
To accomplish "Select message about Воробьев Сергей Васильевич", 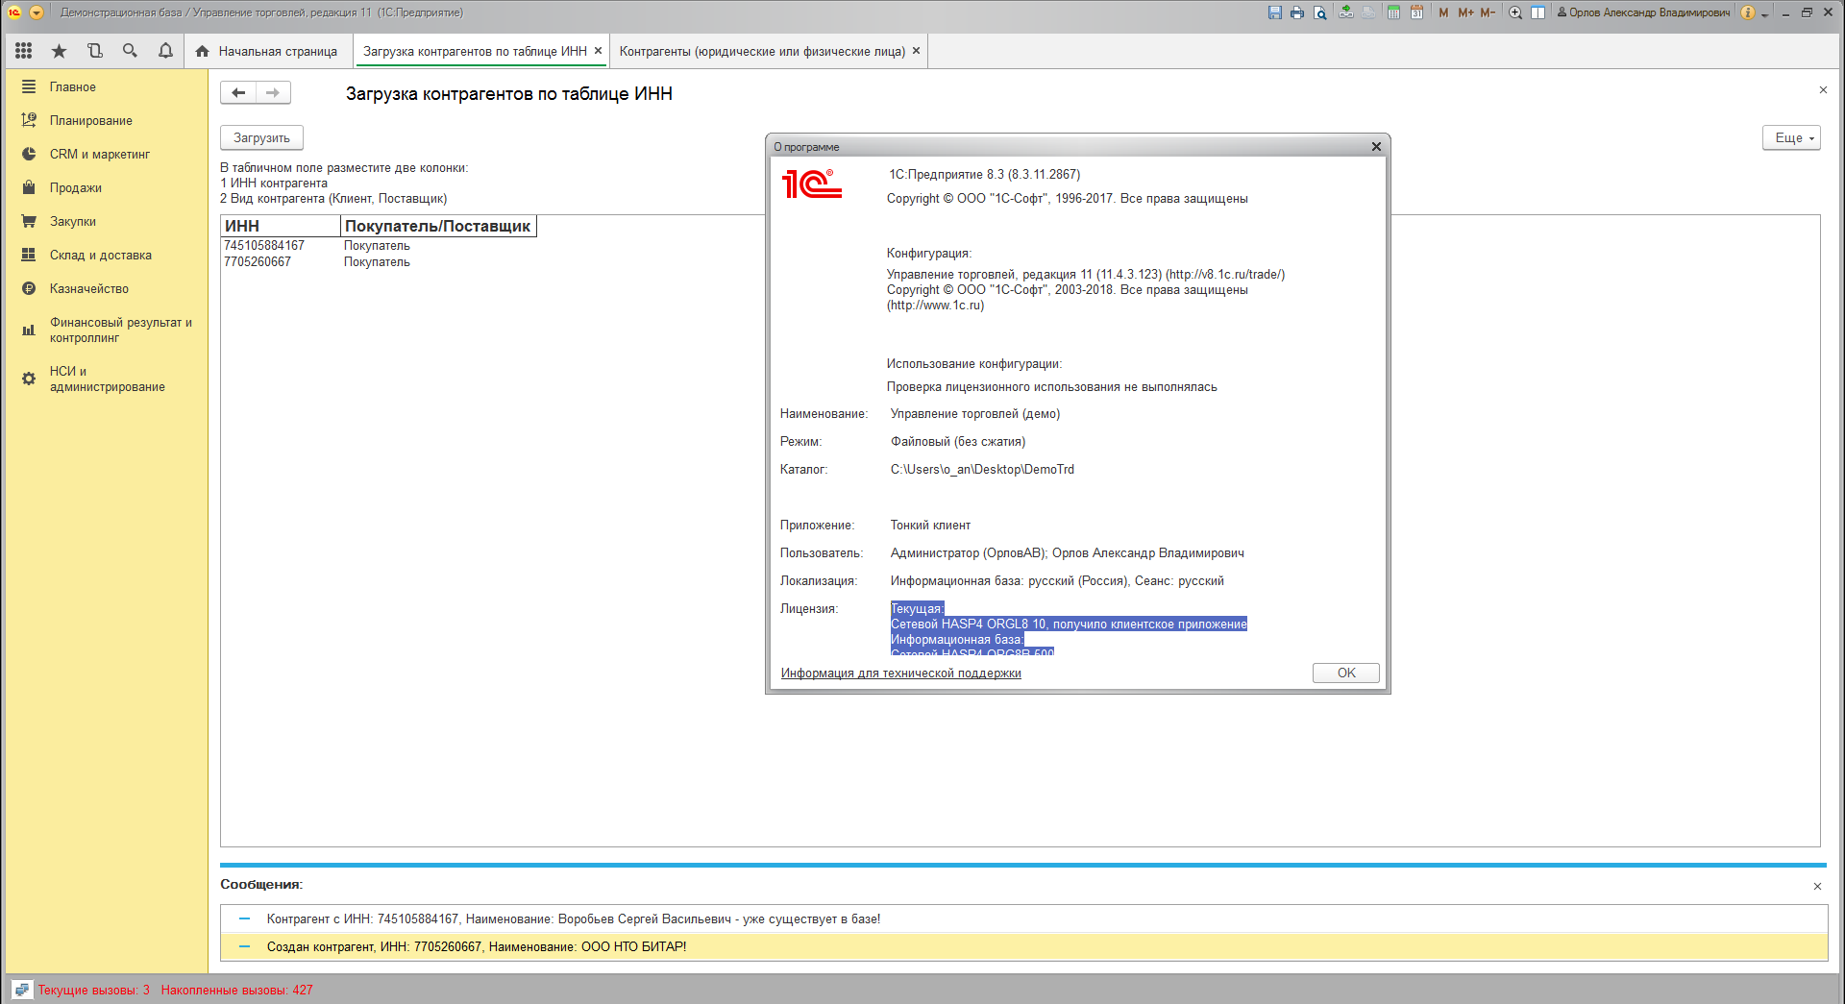I will [1023, 918].
